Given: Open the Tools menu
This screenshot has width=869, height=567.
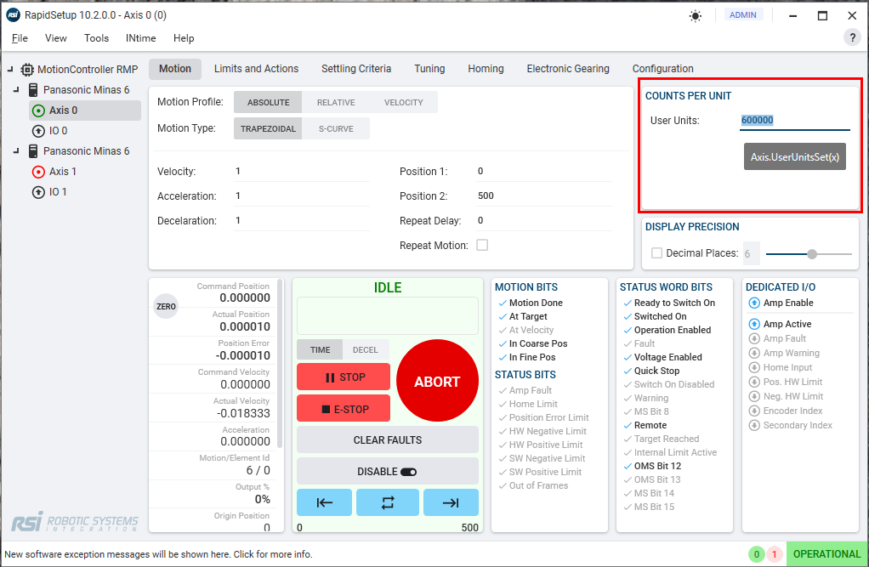Looking at the screenshot, I should tap(96, 38).
